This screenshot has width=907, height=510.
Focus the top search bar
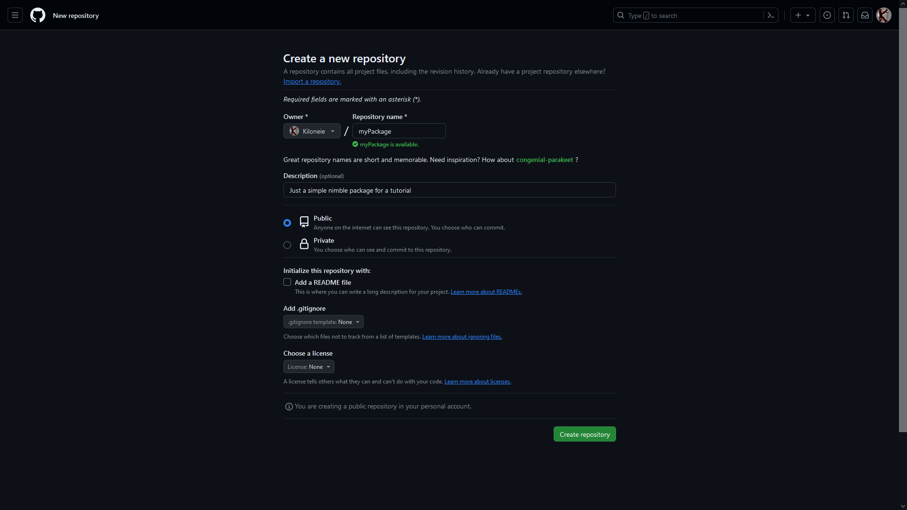coord(696,15)
